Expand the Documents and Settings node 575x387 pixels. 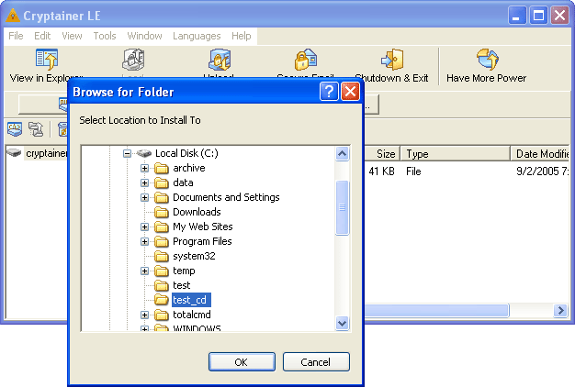(144, 197)
